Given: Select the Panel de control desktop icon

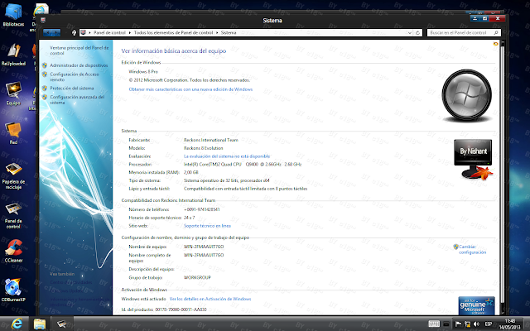Looking at the screenshot, I should click(x=13, y=215).
